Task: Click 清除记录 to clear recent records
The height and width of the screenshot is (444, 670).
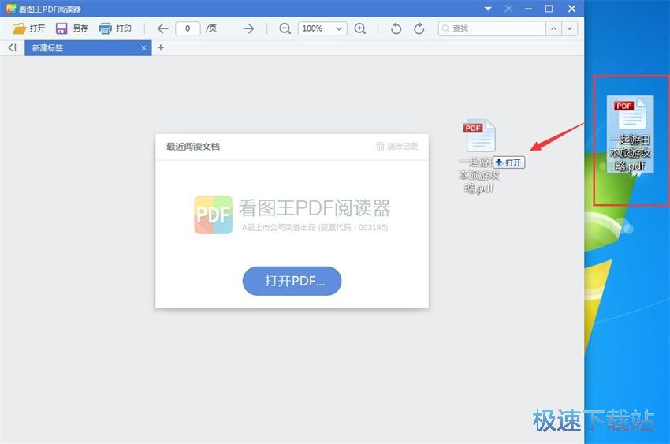Action: click(397, 147)
